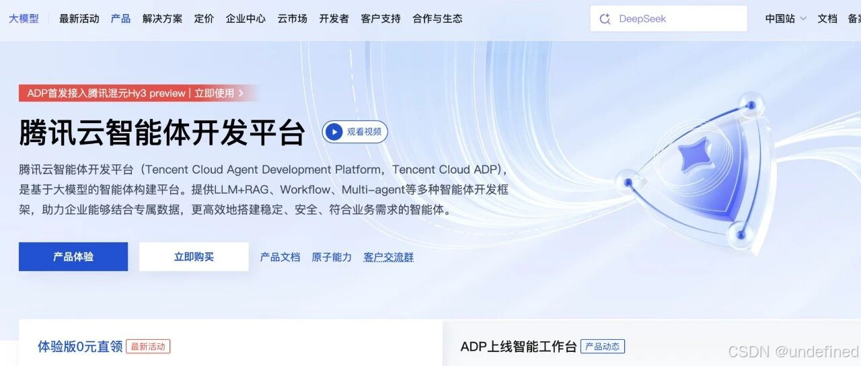Click the 产品体验 button
861x366 pixels.
(x=73, y=257)
